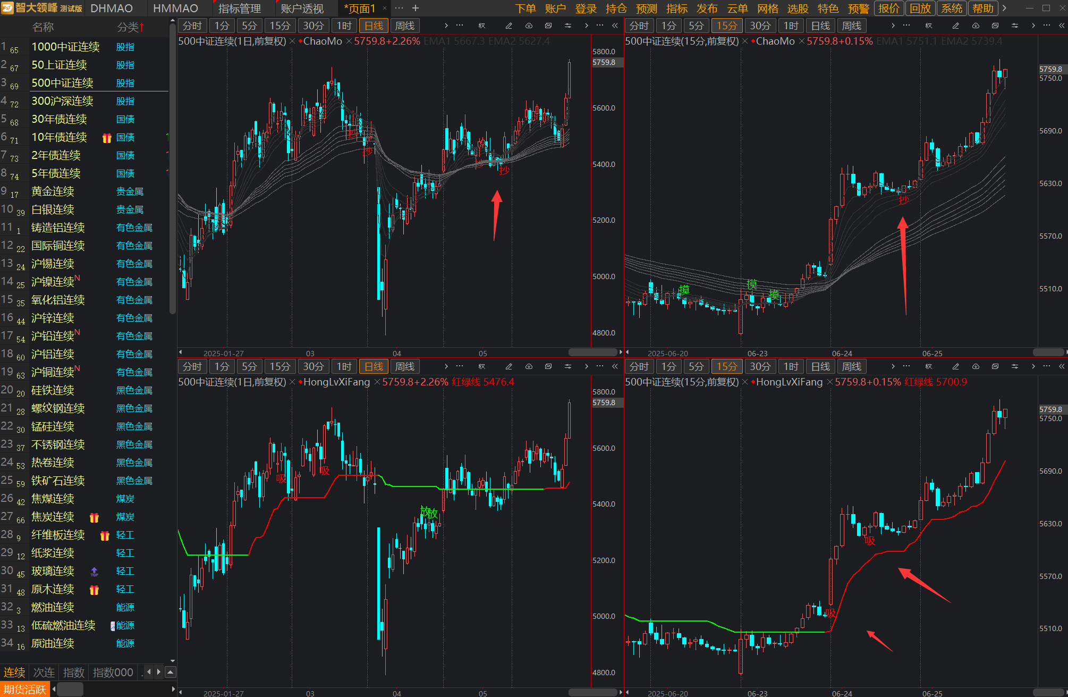Viewport: 1068px width, 697px height.
Task: Select the 次连 list tab
Action: (x=44, y=673)
